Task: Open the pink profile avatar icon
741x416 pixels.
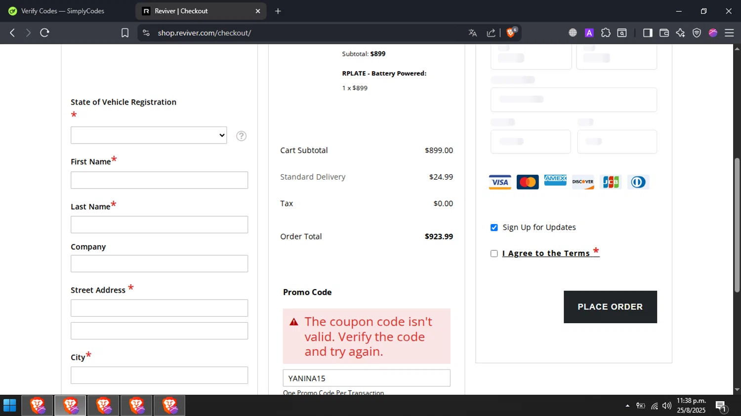Action: pos(713,33)
